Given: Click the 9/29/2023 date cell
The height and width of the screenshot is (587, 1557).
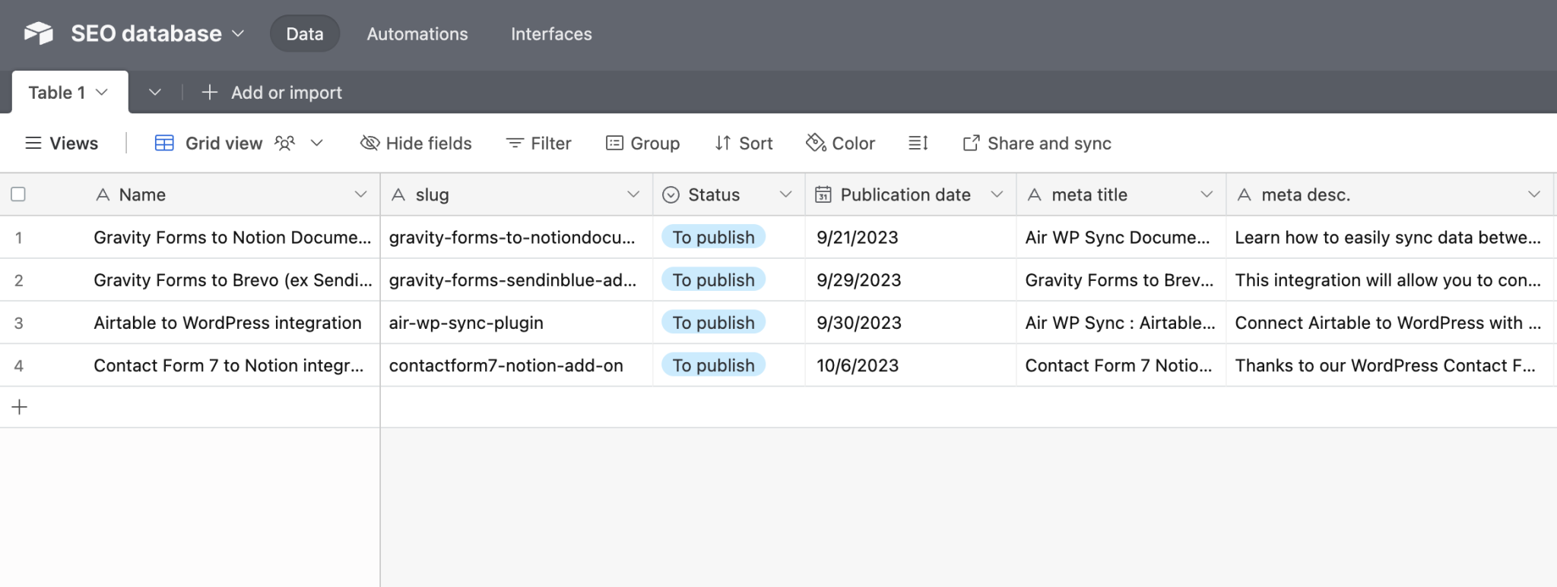Looking at the screenshot, I should [911, 279].
